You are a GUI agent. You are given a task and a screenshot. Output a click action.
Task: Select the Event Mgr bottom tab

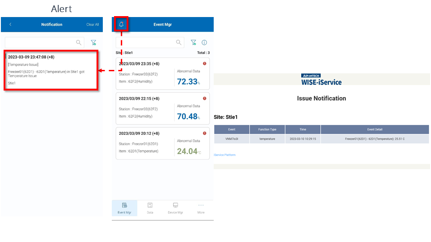click(124, 208)
